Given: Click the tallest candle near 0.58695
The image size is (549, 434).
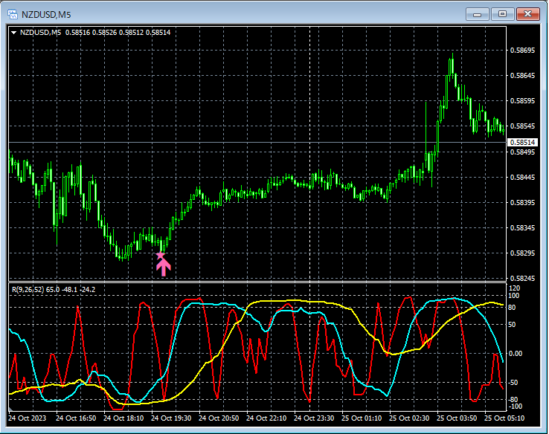Looking at the screenshot, I should (452, 65).
